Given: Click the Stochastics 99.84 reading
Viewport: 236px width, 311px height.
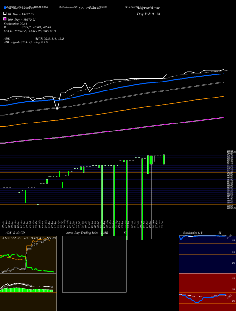Looking at the screenshot, I should point(15,24).
